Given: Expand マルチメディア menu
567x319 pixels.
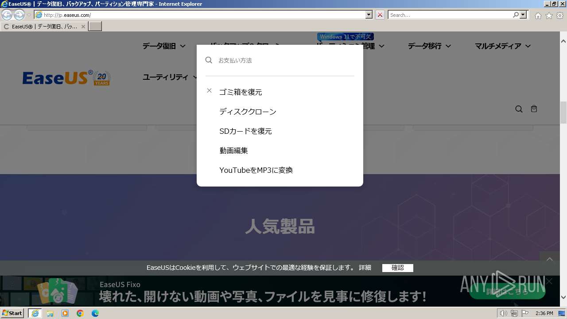Looking at the screenshot, I should [x=503, y=46].
